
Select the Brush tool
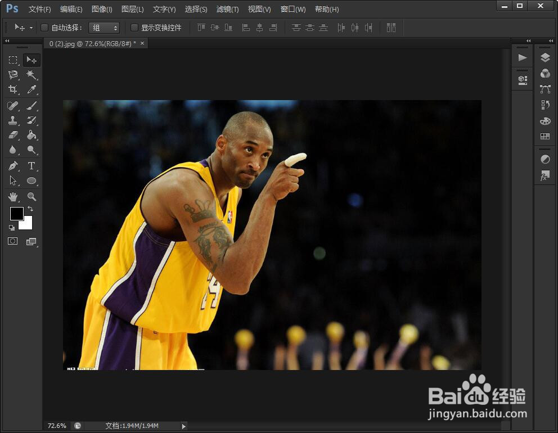[31, 106]
